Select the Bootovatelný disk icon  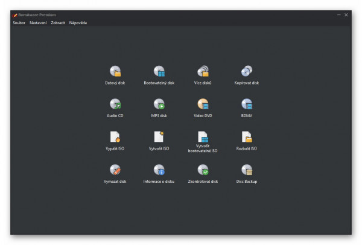click(x=159, y=72)
